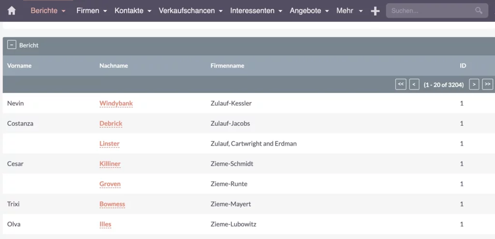Collapse the Bericht panel
Image resolution: width=495 pixels, height=239 pixels.
tap(12, 45)
